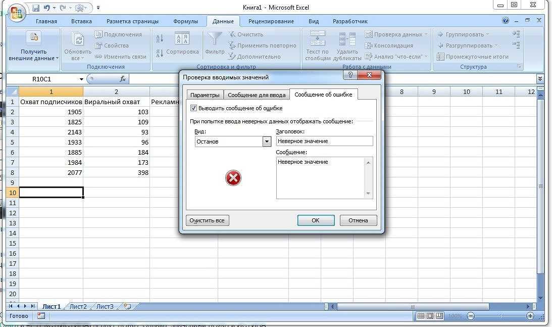Open the Sort (Сортировка) dialog
The height and width of the screenshot is (327, 552).
point(182,44)
